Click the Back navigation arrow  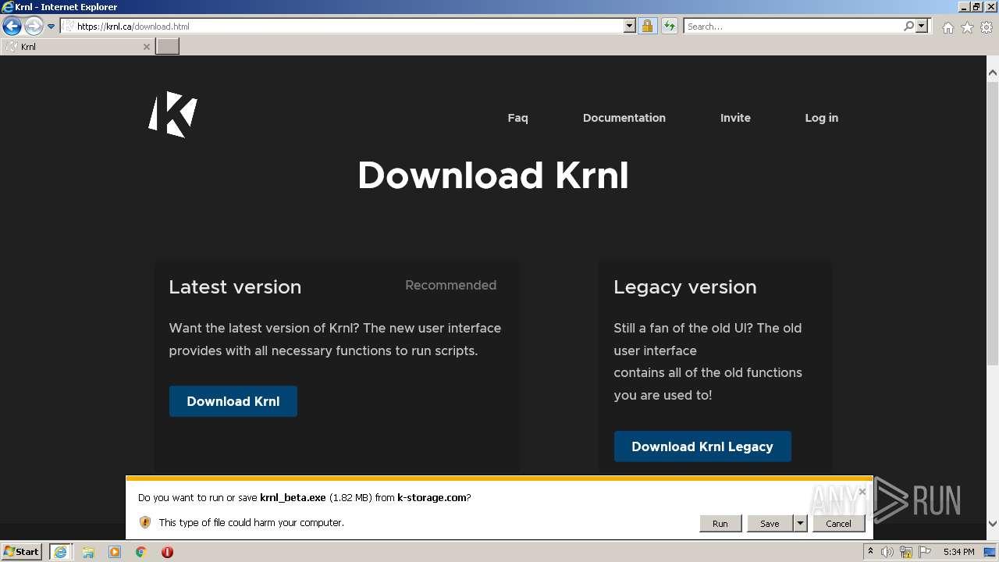pyautogui.click(x=12, y=27)
